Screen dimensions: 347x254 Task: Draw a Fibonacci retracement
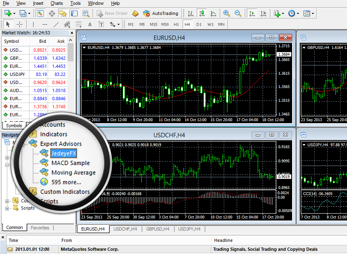point(78,24)
